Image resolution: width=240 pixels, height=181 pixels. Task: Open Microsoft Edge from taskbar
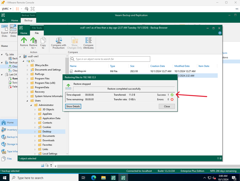coord(94,178)
